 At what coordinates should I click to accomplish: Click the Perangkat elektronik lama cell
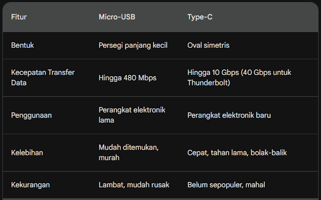pyautogui.click(x=132, y=115)
